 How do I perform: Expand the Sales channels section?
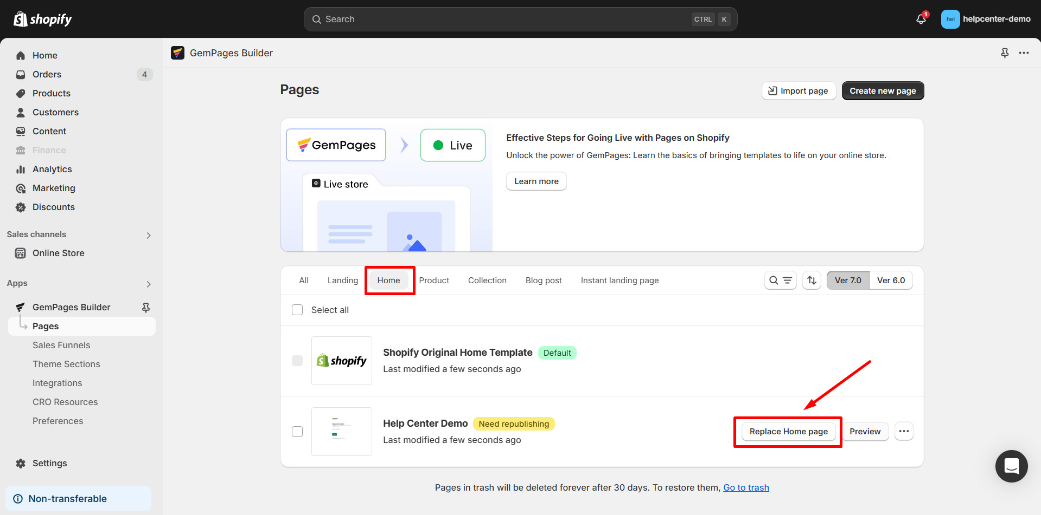tap(149, 235)
